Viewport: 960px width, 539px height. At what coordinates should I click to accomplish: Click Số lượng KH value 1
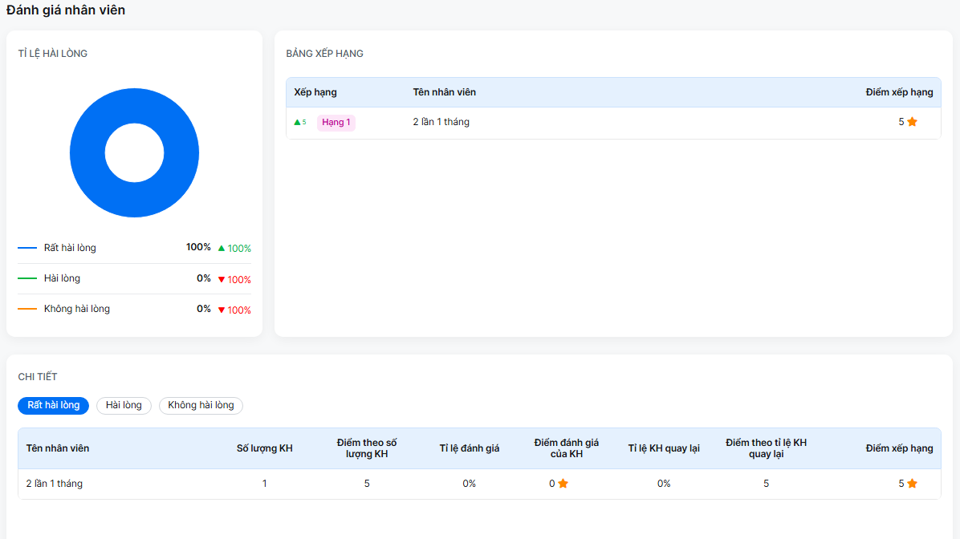point(265,484)
